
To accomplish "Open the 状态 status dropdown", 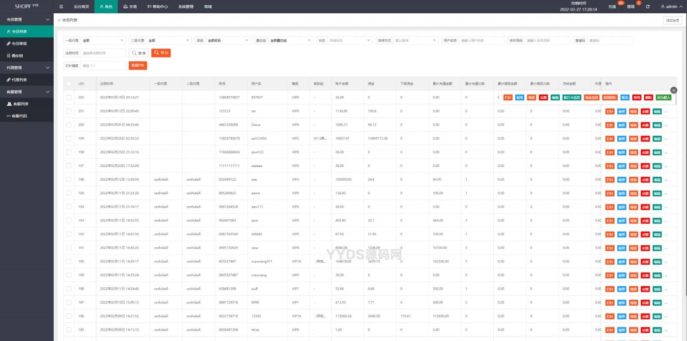I will pyautogui.click(x=350, y=40).
